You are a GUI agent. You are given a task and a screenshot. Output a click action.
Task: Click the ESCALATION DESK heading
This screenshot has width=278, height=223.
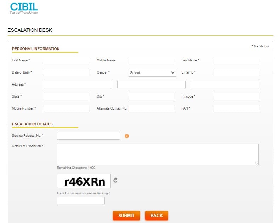[x=30, y=30]
